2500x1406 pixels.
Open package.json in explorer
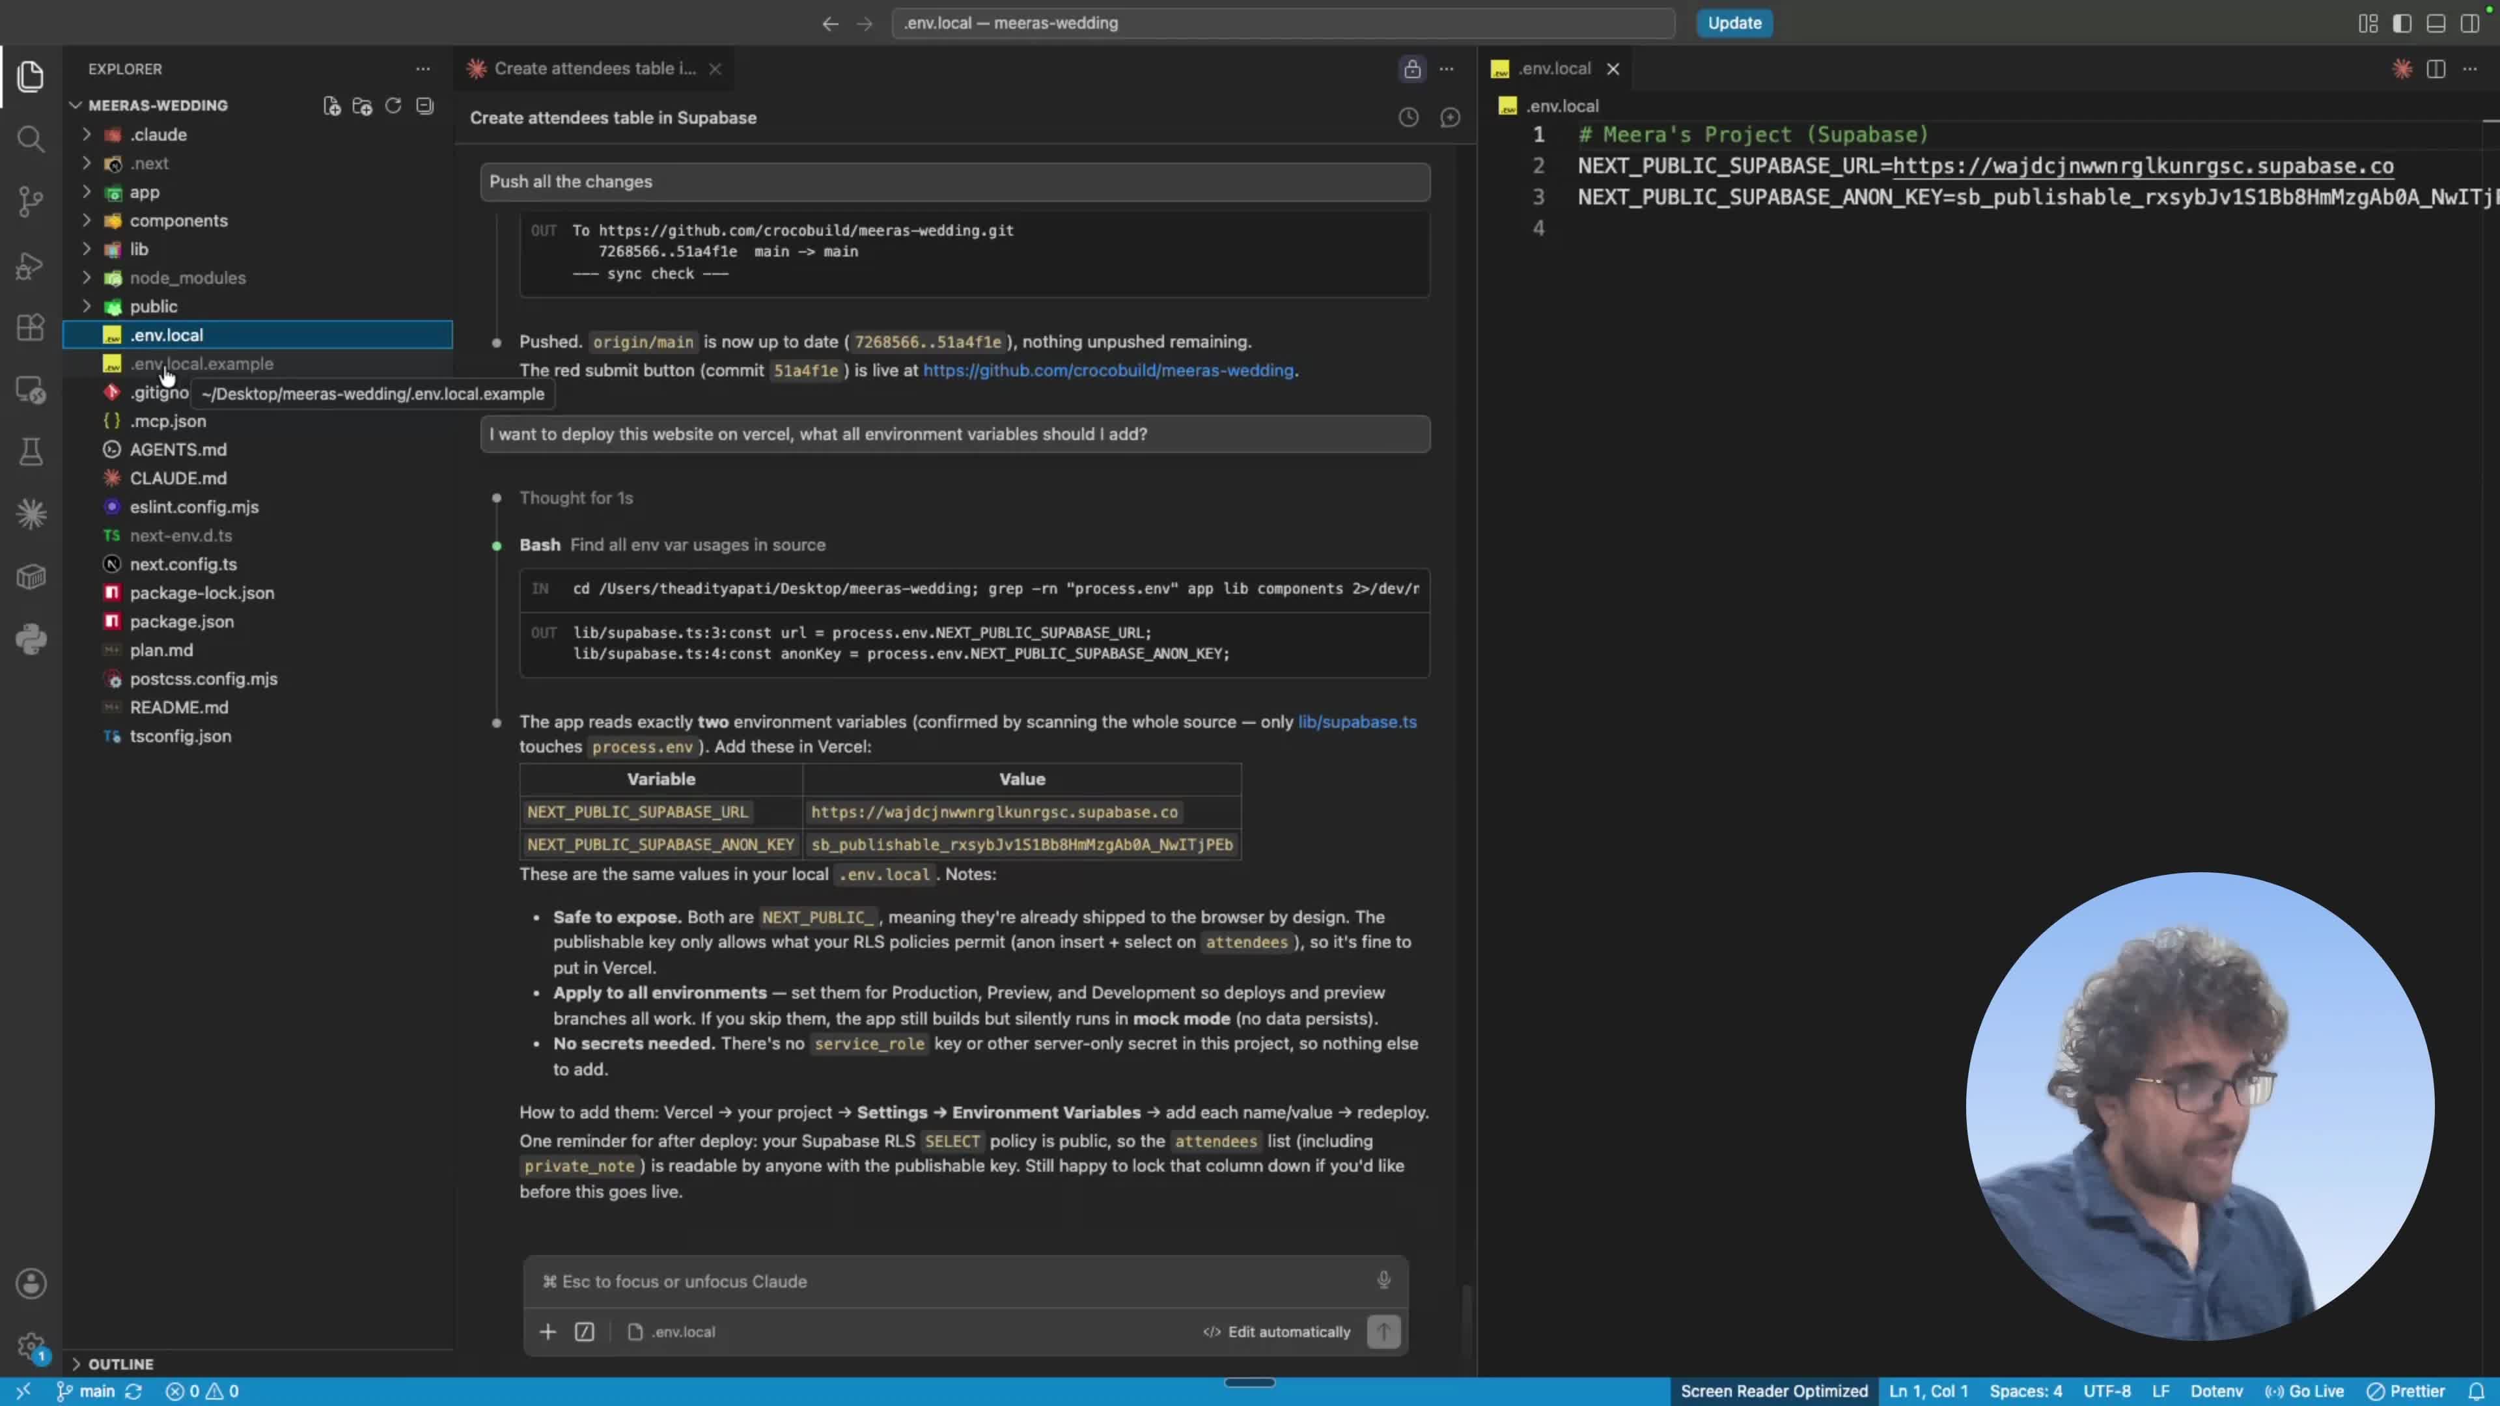coord(257,622)
